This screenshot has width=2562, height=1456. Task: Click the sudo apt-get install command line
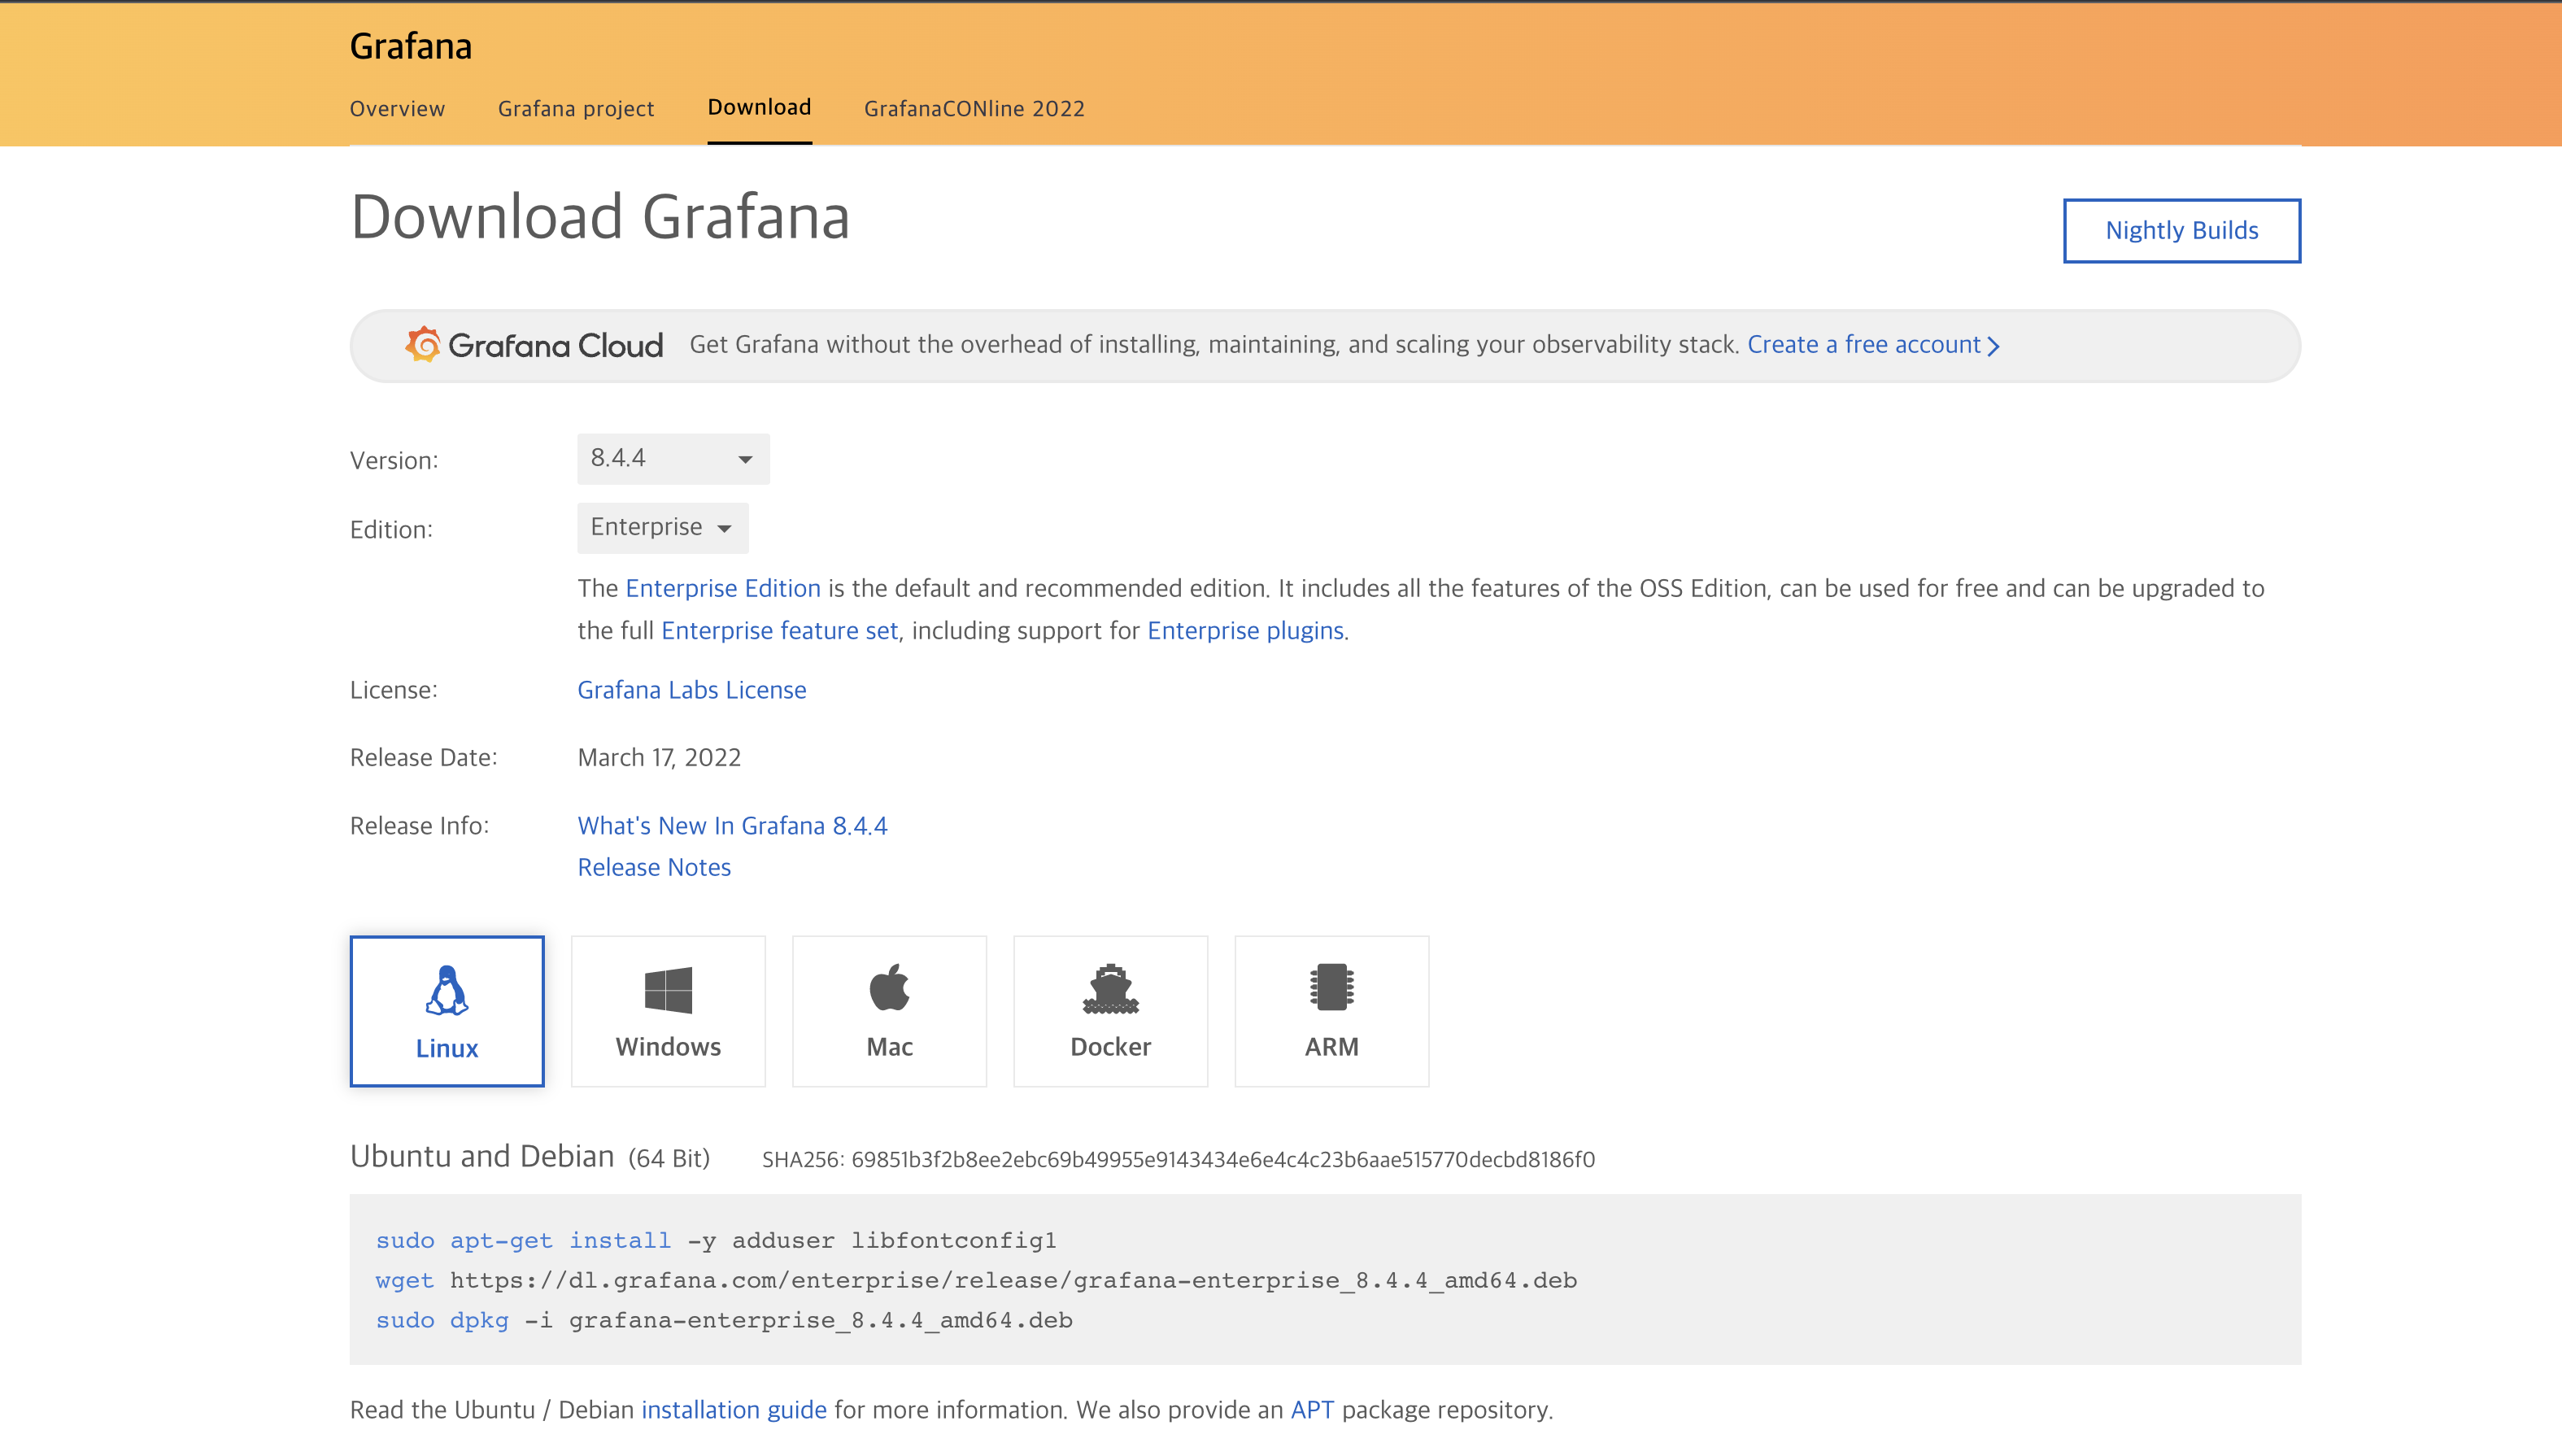(717, 1240)
